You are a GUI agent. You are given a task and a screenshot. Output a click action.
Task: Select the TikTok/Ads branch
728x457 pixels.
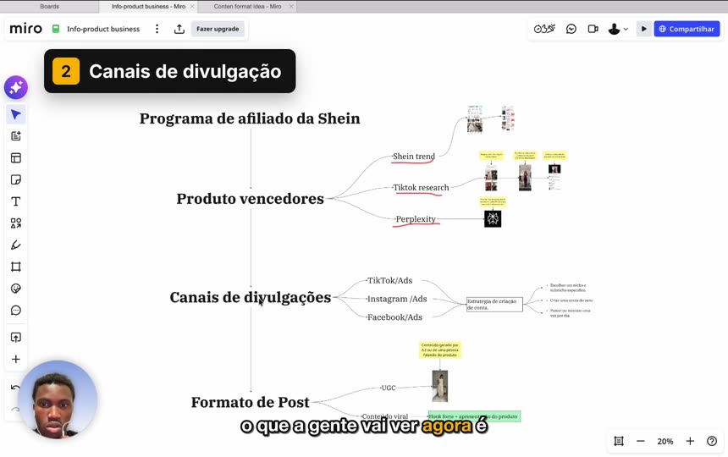pos(389,281)
